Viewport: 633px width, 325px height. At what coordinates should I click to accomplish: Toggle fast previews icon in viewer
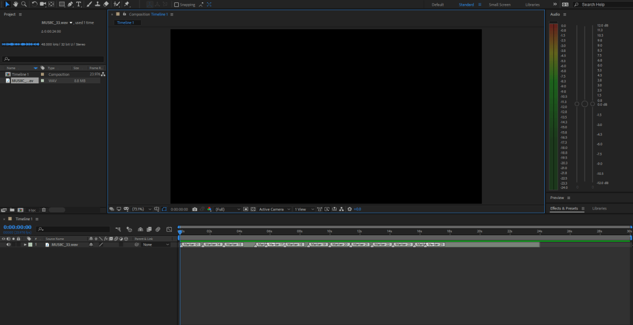click(x=327, y=209)
